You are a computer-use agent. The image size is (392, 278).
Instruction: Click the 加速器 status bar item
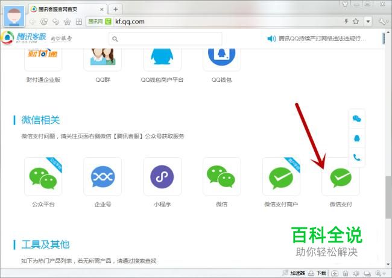point(294,273)
